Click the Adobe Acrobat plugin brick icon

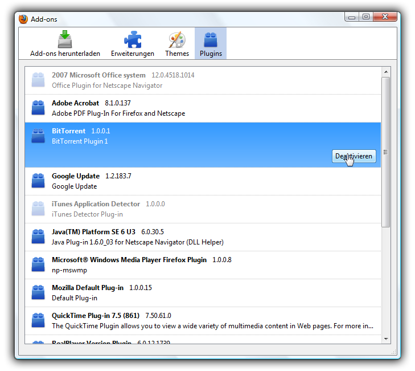pos(38,108)
